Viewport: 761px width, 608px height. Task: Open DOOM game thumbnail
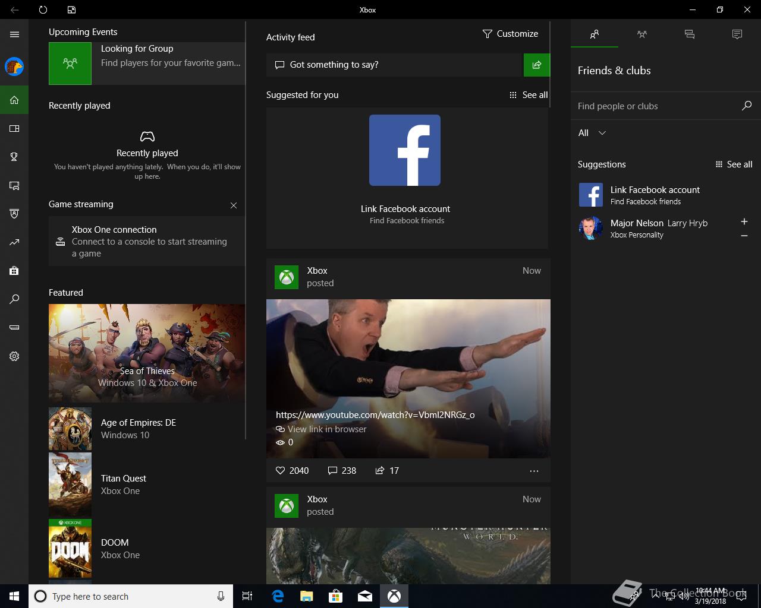(70, 549)
